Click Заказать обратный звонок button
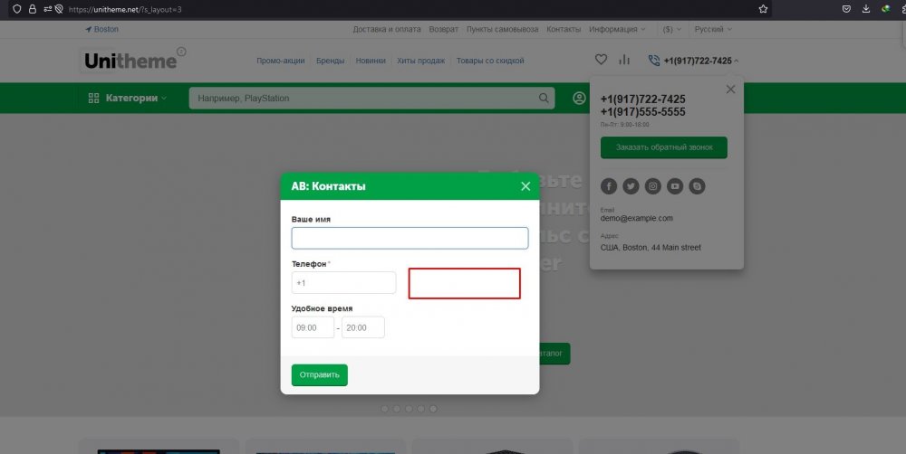 pyautogui.click(x=664, y=147)
